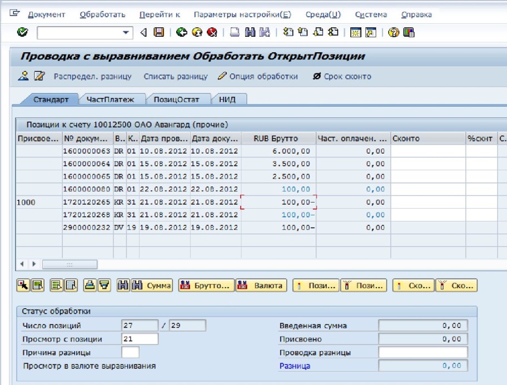507x385 pixels.
Task: Click the Print icon in the toolbar
Action: point(235,33)
